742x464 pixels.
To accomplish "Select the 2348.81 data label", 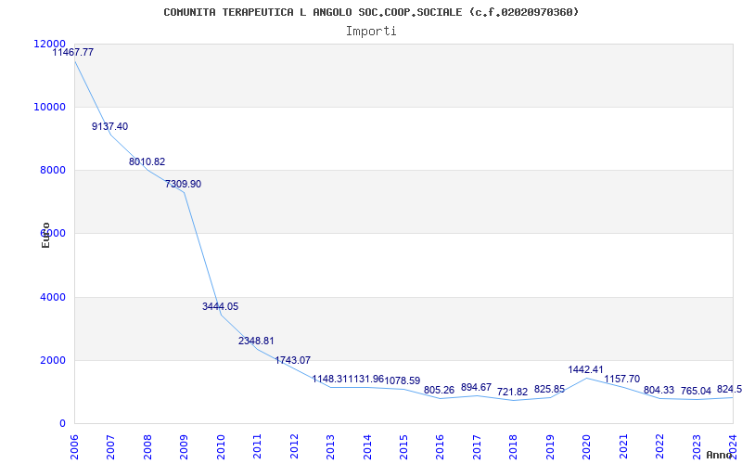I will [x=256, y=341].
